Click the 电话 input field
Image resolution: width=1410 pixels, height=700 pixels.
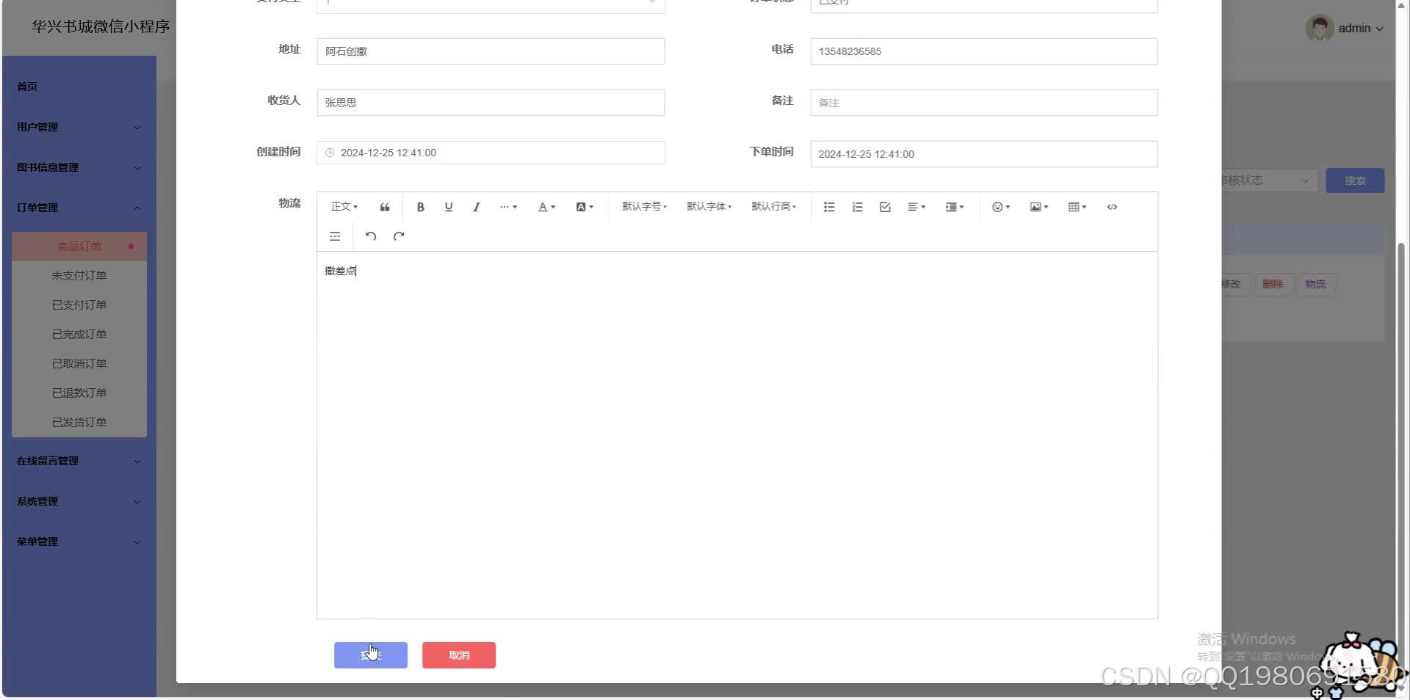pyautogui.click(x=984, y=51)
